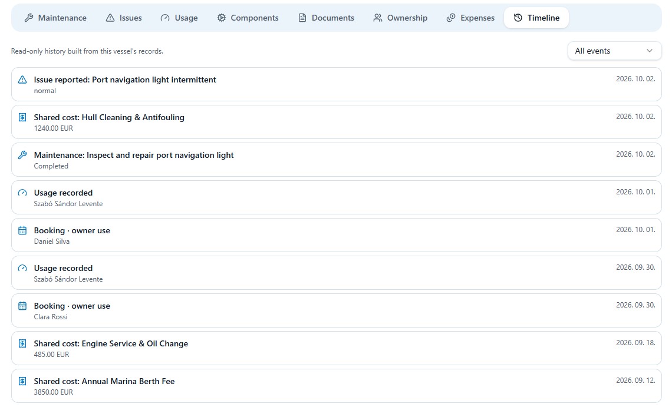Click the date on the Hull Cleaning row

point(635,117)
